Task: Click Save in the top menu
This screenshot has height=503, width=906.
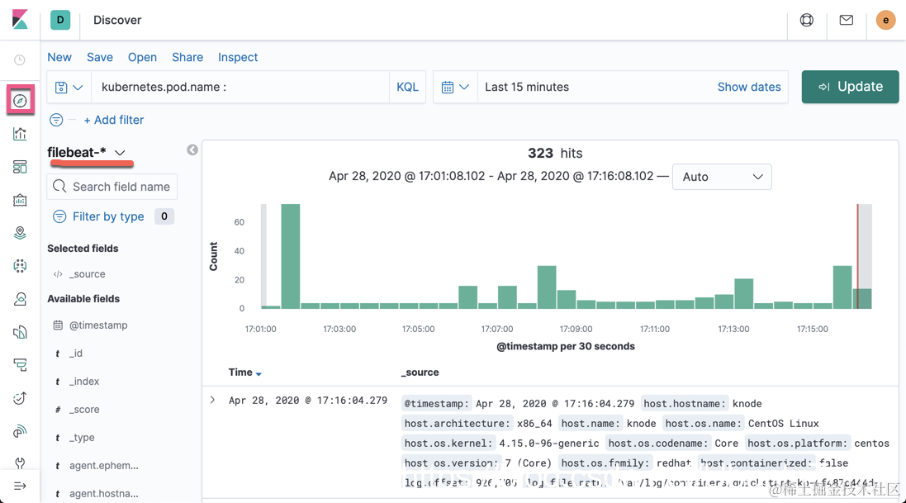Action: click(x=100, y=57)
